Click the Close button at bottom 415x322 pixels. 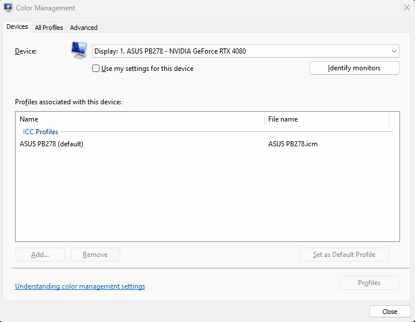[390, 312]
